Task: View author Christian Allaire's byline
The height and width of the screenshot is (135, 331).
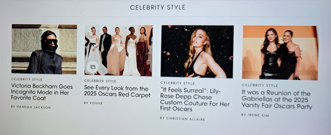Action: coord(182,119)
